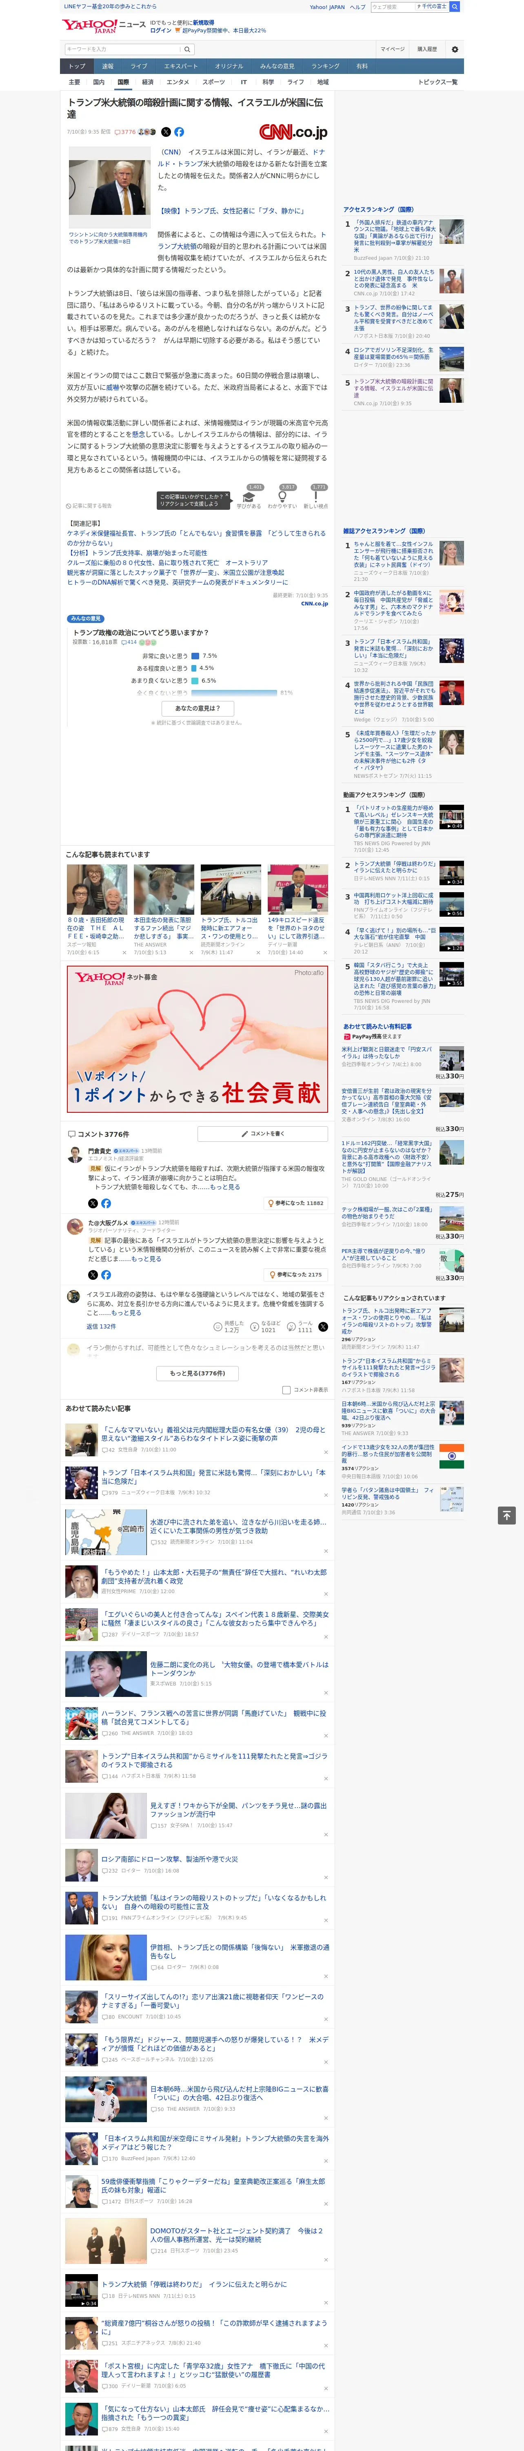Click 参考になった 11882 button

[x=296, y=1203]
